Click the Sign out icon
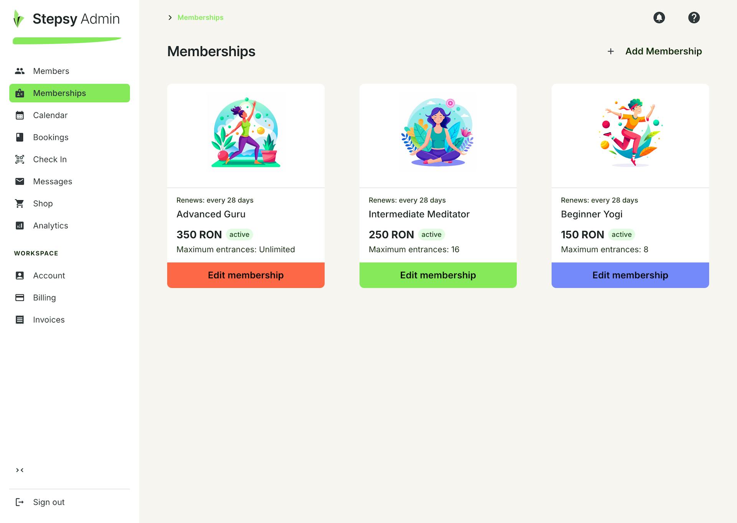 [x=20, y=502]
